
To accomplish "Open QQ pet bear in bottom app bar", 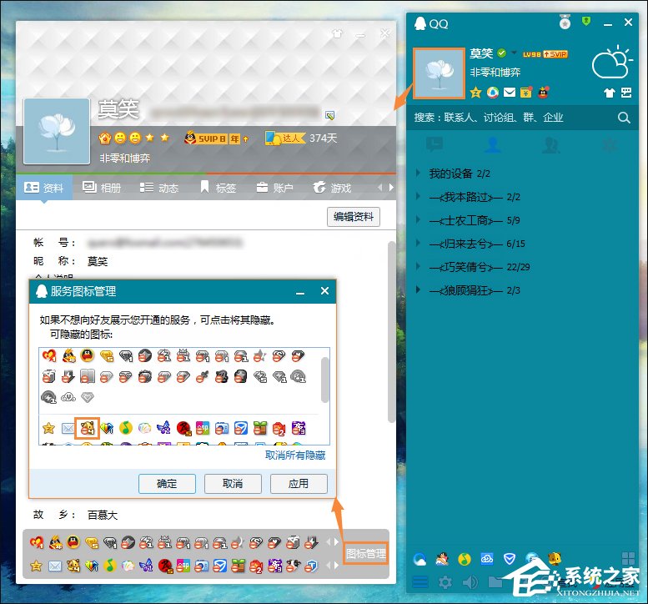I will pyautogui.click(x=554, y=559).
